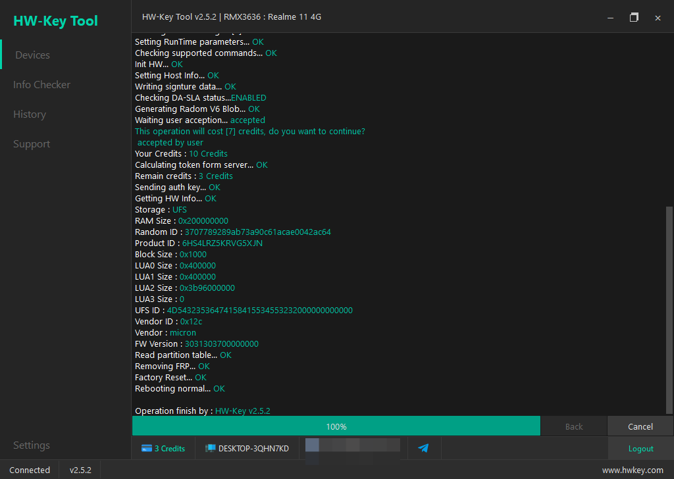Click the 'LUA2 Size : 0x3b96000000' line
Viewport: 674px width, 479px height.
pos(185,288)
